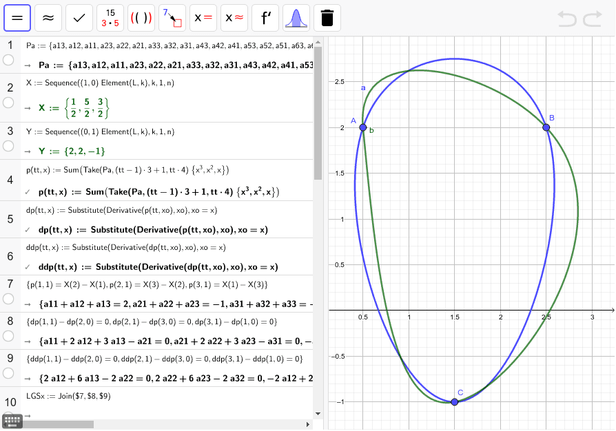616x431 pixels.
Task: Select the Evaluate tool
Action: (19, 18)
